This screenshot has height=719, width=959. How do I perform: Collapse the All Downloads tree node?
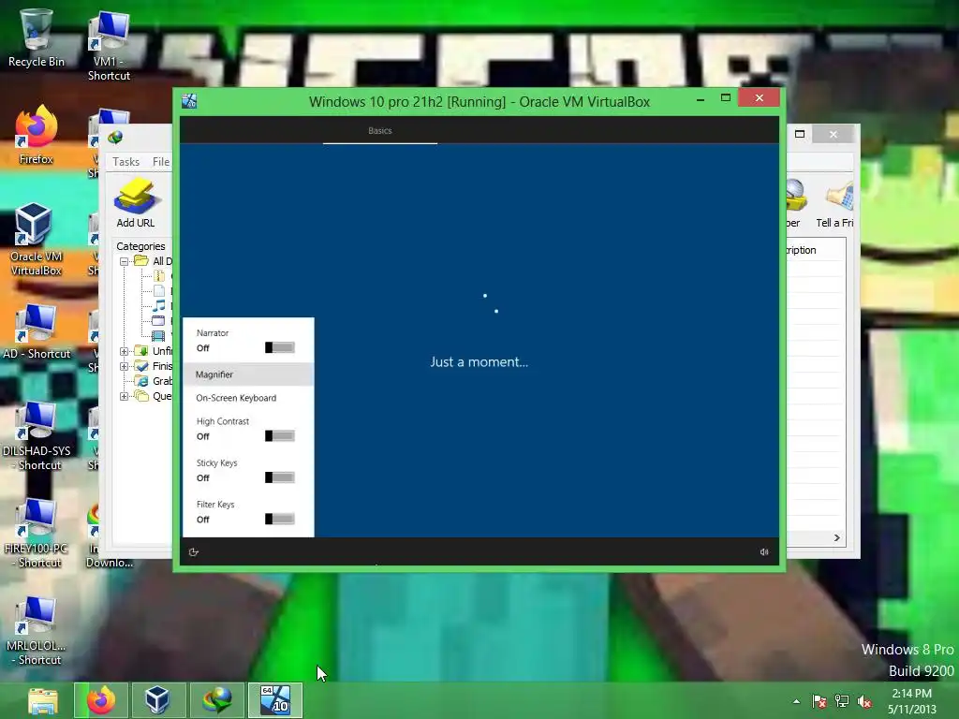coord(124,261)
